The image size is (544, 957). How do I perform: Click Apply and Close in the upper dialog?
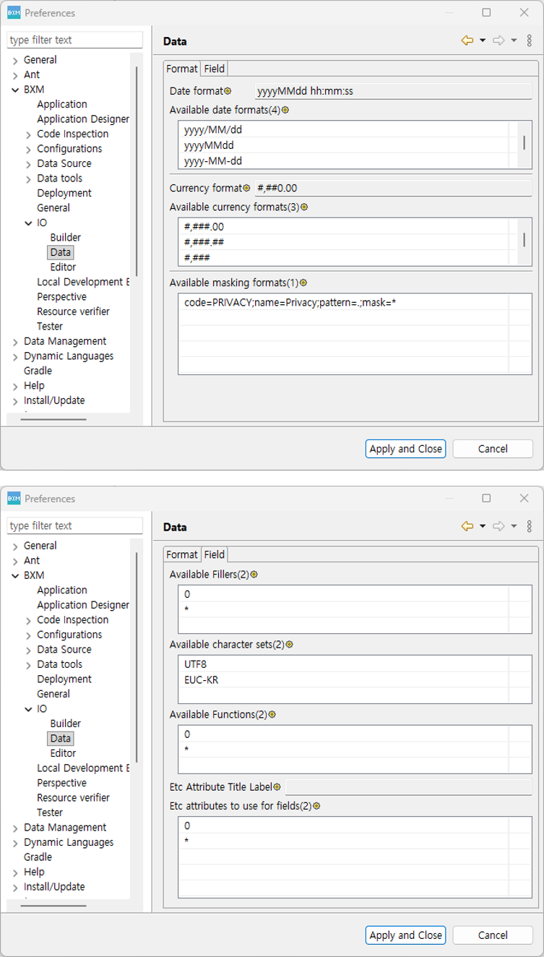tap(405, 449)
